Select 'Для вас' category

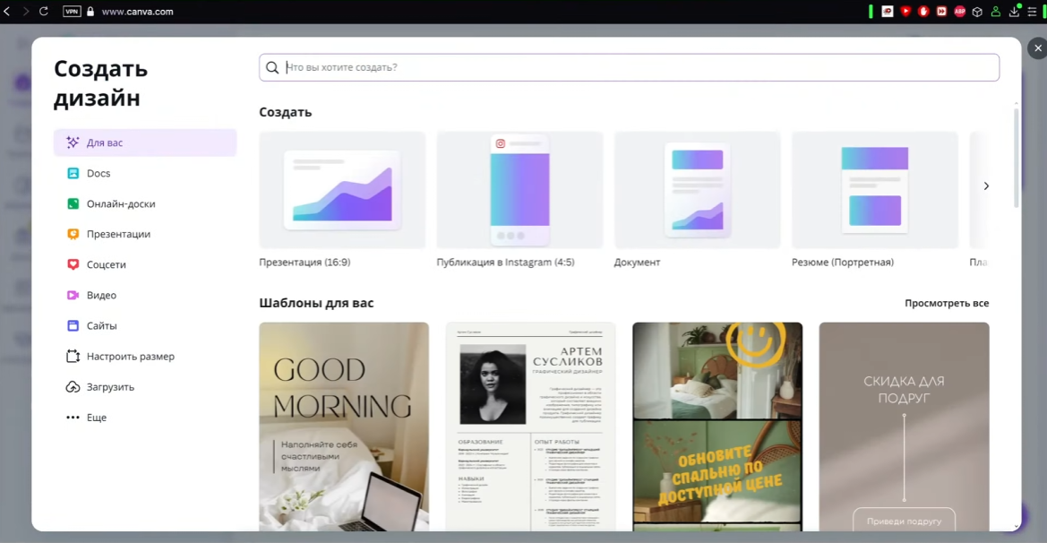[145, 142]
